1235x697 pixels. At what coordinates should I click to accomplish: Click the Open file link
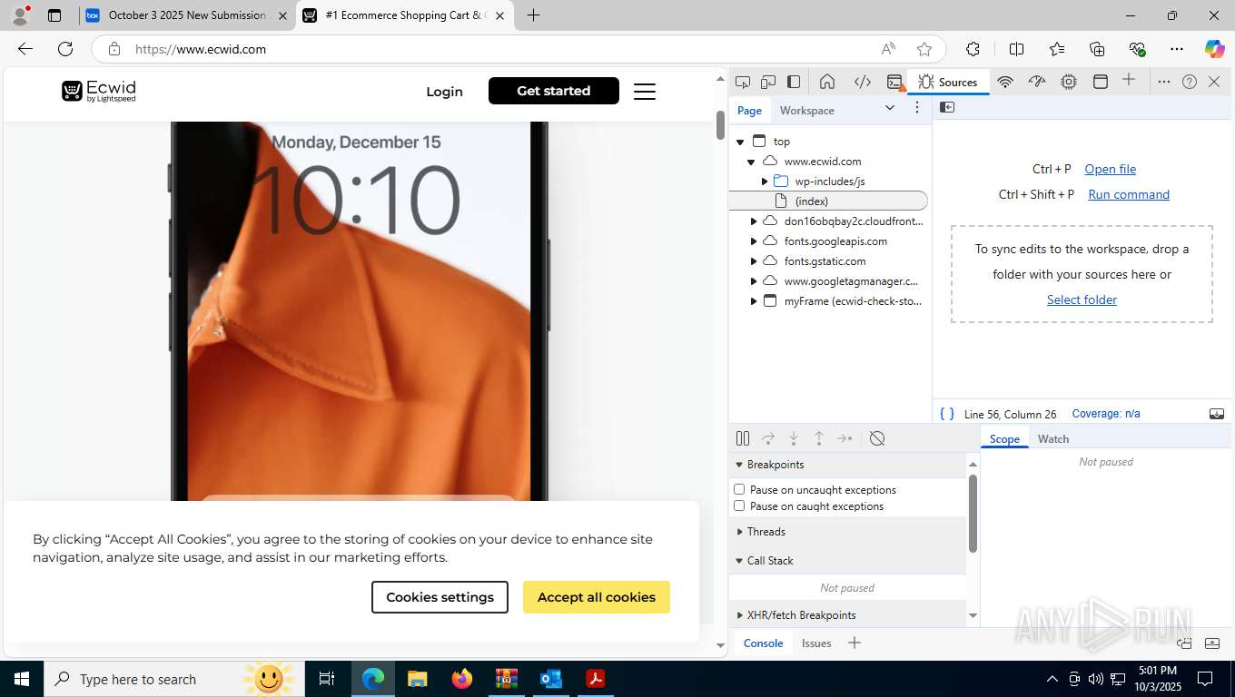[1110, 169]
